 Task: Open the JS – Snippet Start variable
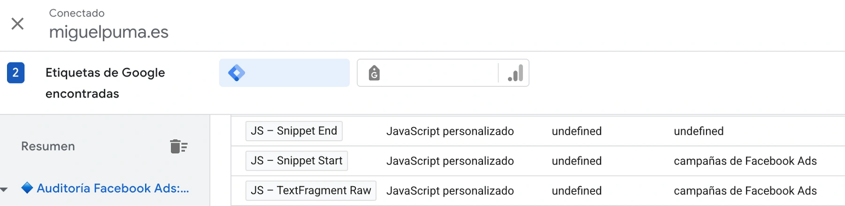(296, 161)
